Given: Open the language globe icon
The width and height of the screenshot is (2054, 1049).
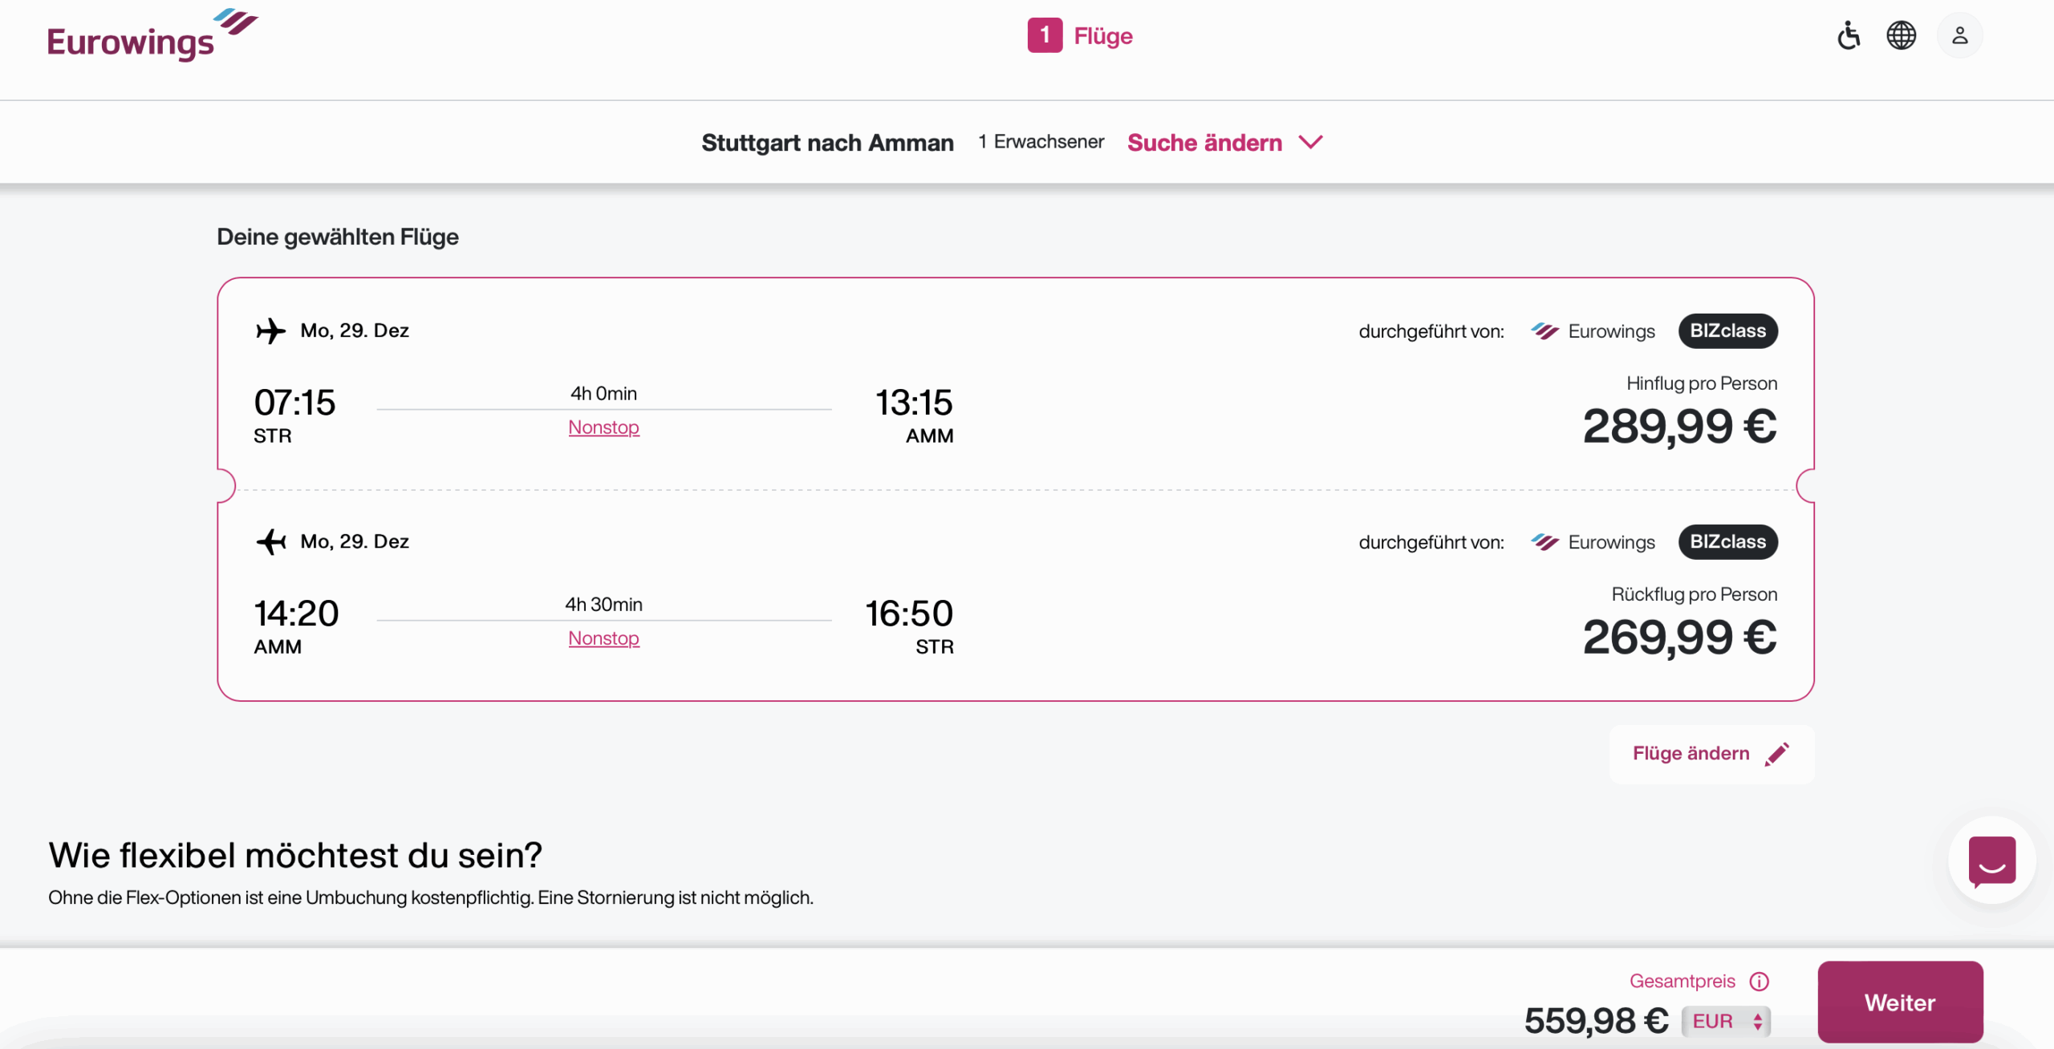Looking at the screenshot, I should pyautogui.click(x=1901, y=35).
